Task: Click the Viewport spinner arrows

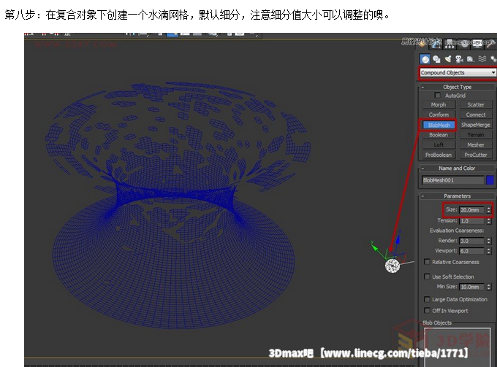Action: [x=488, y=251]
